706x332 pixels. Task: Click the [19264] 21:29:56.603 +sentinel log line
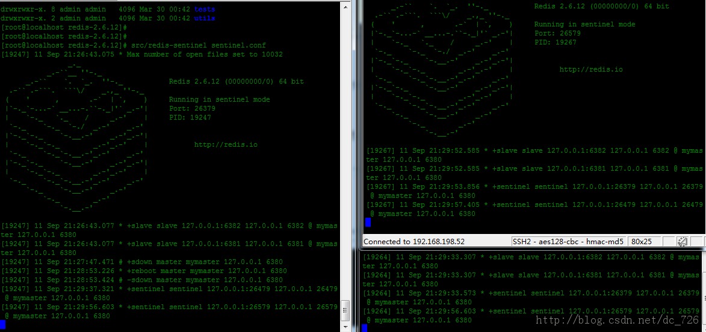(531, 315)
